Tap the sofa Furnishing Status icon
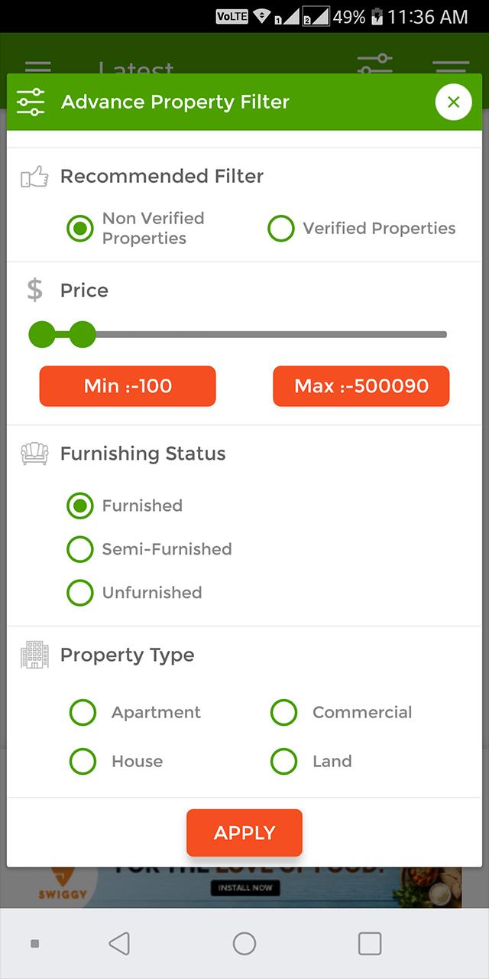The image size is (489, 979). [34, 454]
